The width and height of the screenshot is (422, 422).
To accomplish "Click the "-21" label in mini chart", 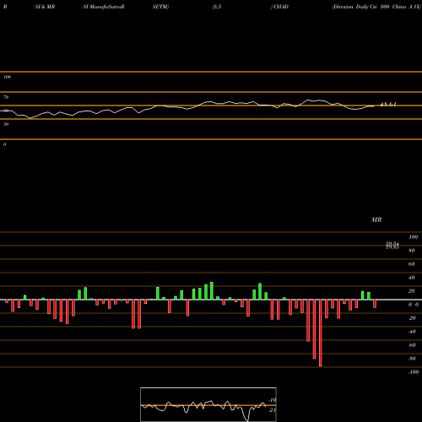I will (273, 410).
